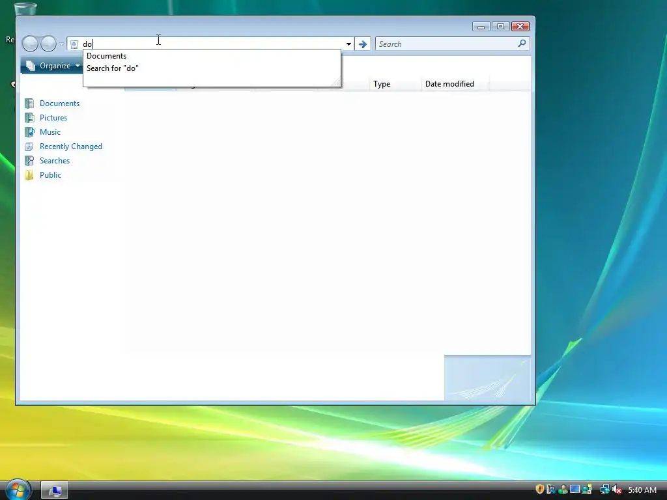Screen dimensions: 667x500
Task: Click the Documents folder icon in sidebar
Action: coord(29,104)
